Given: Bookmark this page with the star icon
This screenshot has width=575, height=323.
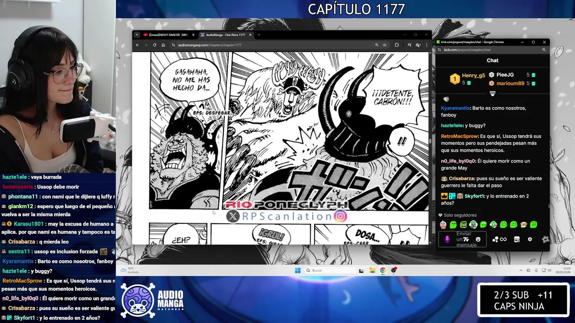Looking at the screenshot, I should 385,45.
